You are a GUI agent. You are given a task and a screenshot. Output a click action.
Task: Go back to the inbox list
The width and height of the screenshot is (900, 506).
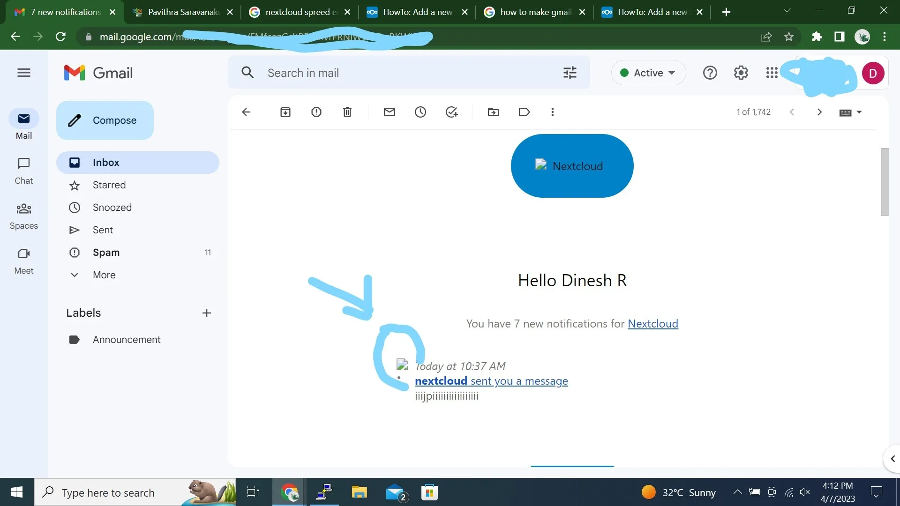tap(246, 112)
